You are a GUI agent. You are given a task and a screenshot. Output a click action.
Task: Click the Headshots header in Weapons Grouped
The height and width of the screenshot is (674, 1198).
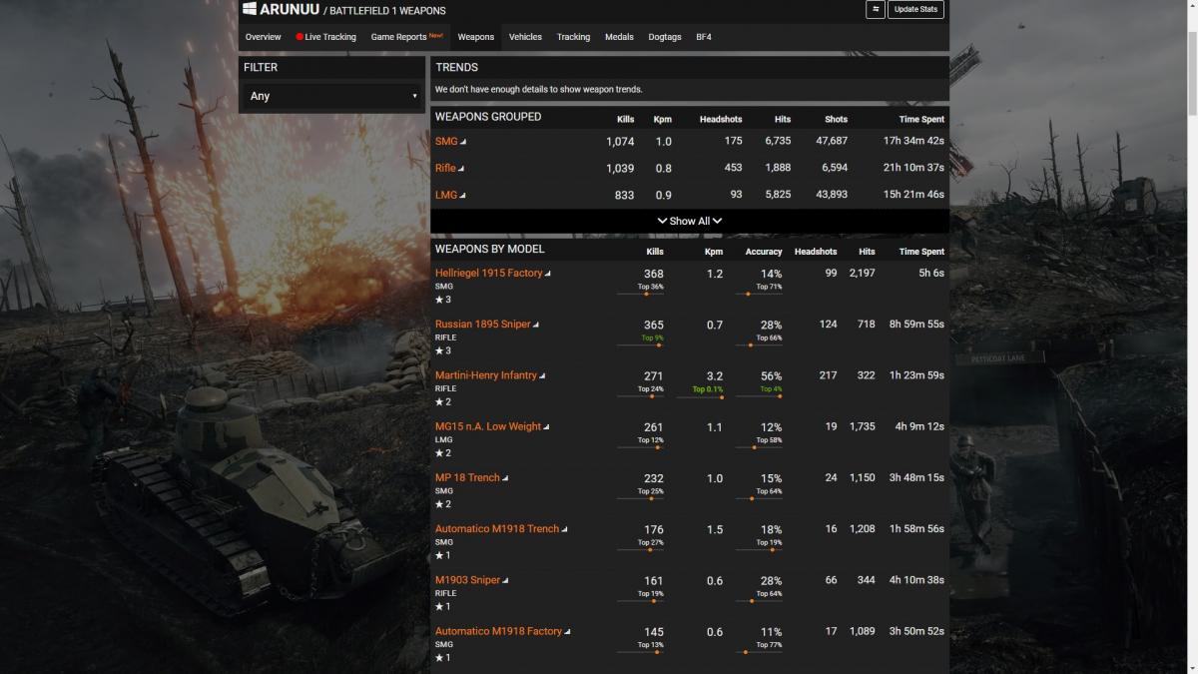[x=721, y=119]
